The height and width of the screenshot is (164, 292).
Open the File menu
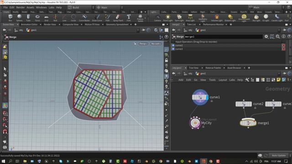point(5,7)
